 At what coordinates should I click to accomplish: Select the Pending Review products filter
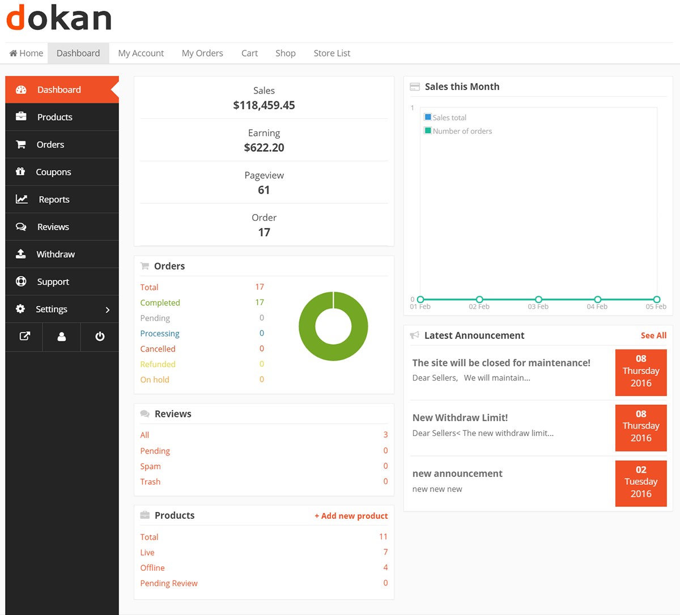click(169, 583)
